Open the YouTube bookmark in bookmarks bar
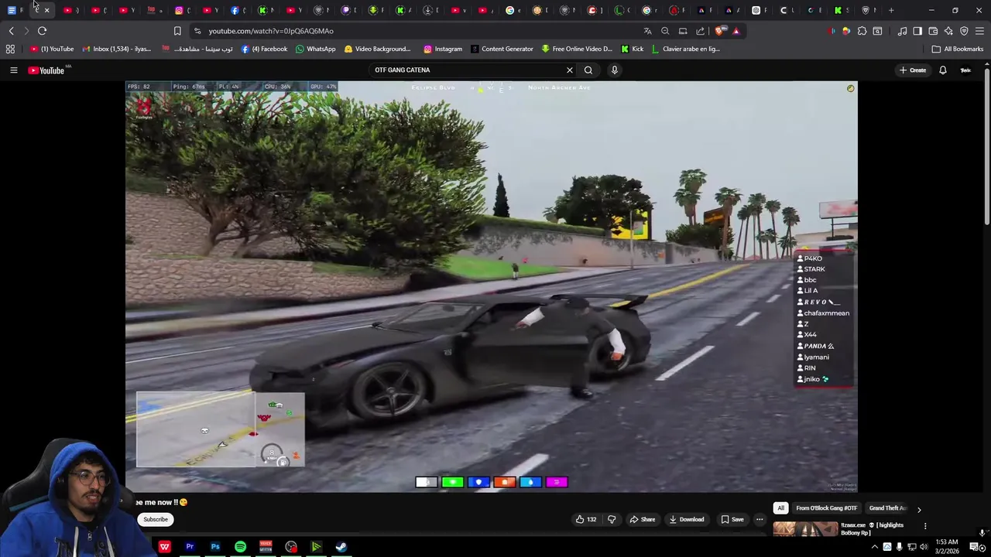The image size is (991, 557). pos(52,49)
